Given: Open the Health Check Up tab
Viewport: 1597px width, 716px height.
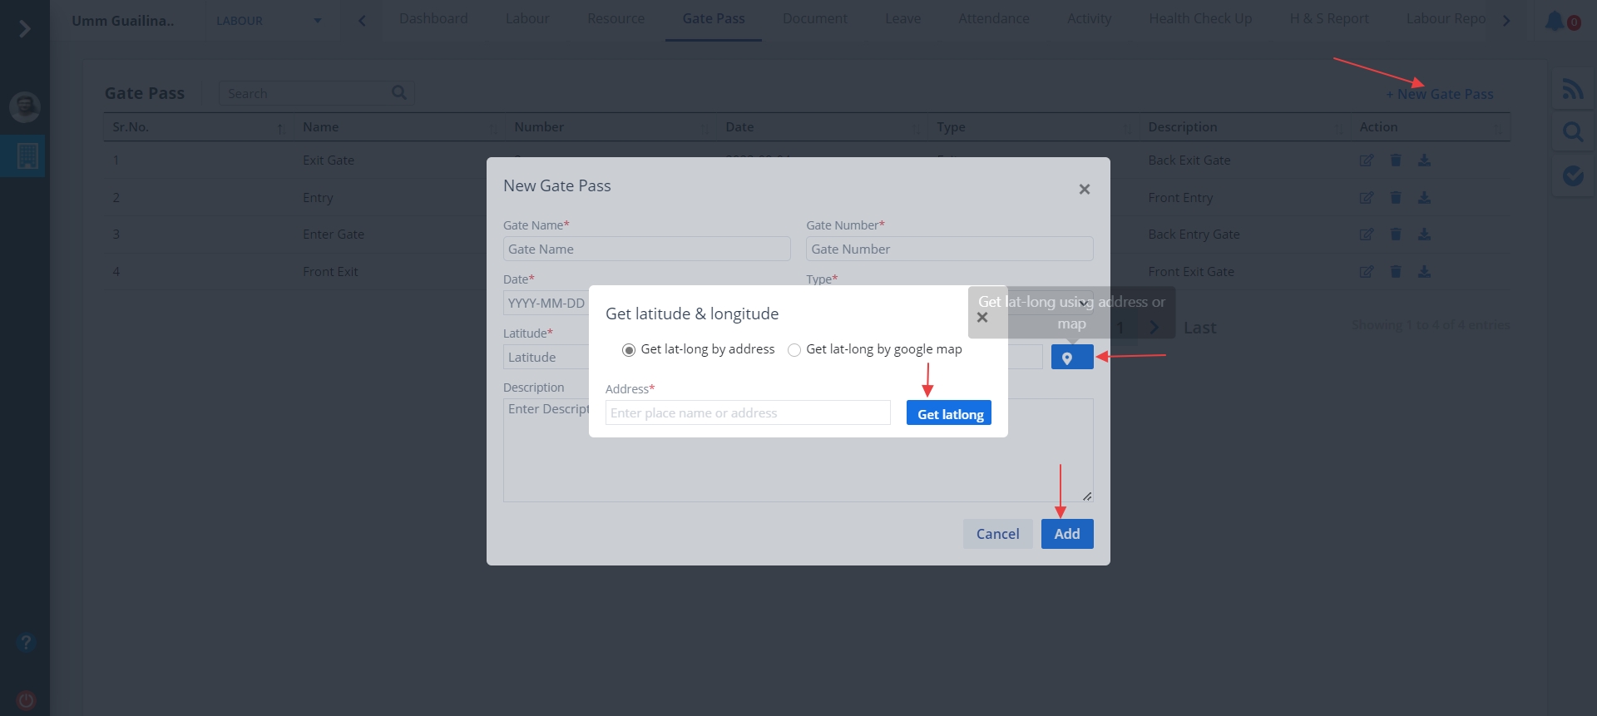Looking at the screenshot, I should pos(1199,19).
